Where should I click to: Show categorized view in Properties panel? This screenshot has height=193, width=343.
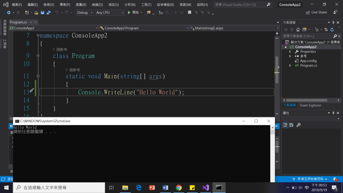(285, 125)
